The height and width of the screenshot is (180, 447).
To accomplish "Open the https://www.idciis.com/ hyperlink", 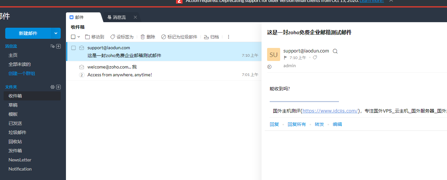I will pyautogui.click(x=330, y=111).
